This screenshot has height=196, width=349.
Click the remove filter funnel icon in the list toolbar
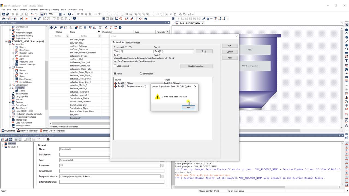100,27
